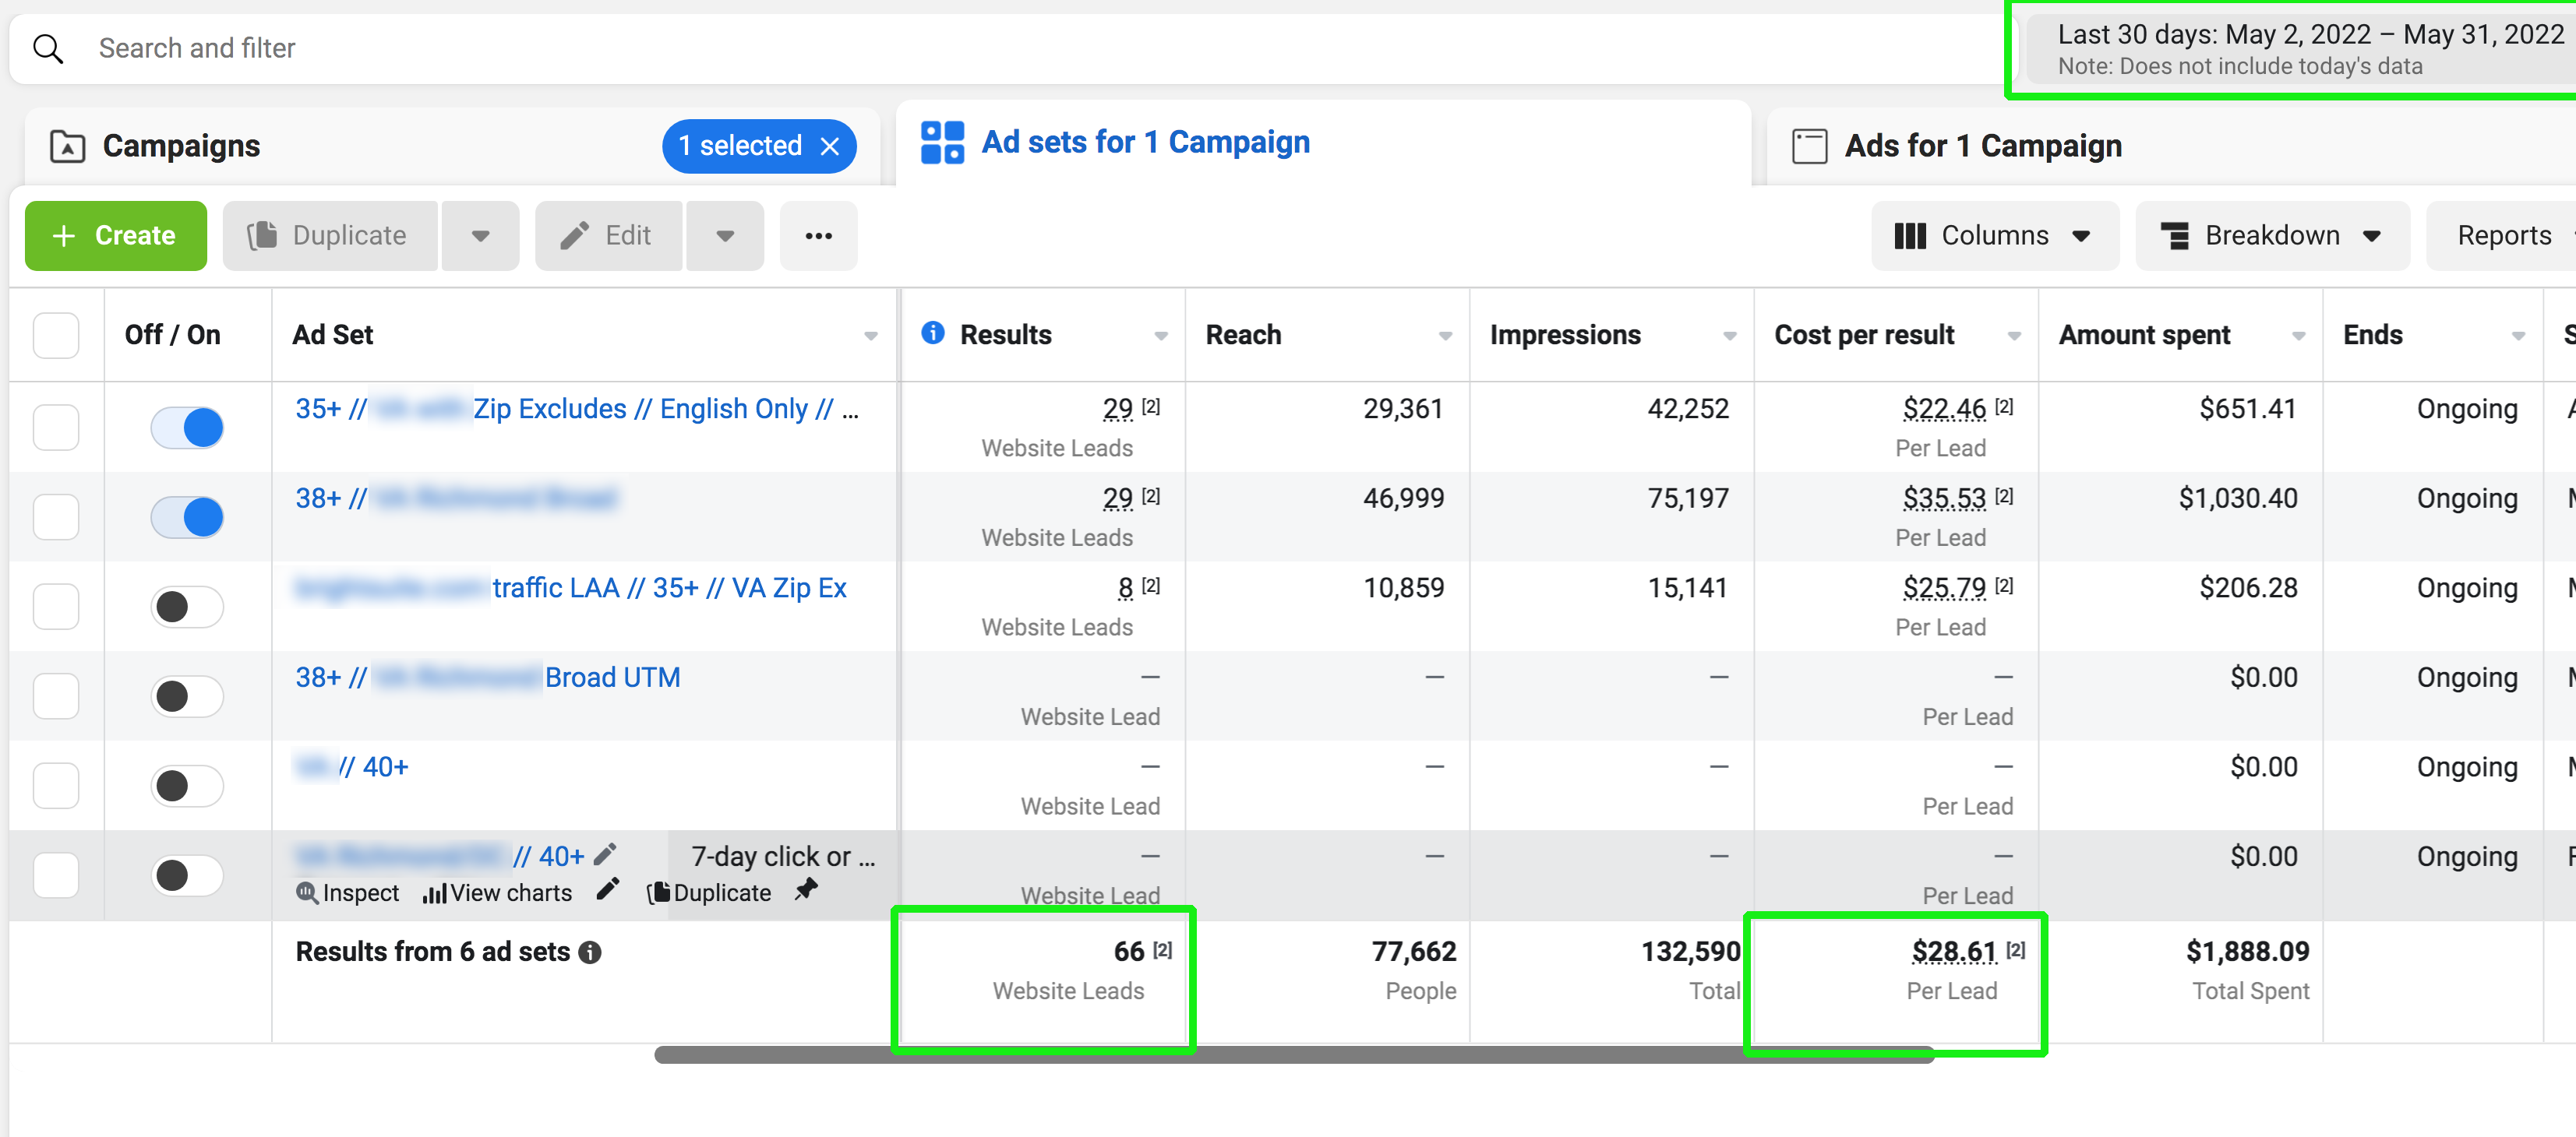
Task: Click the [2] footnote beside $35.53
Action: tap(2003, 495)
